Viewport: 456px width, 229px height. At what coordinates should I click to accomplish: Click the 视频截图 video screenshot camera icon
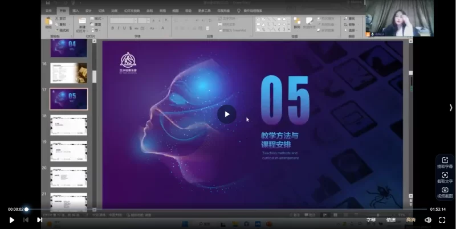pos(445,190)
